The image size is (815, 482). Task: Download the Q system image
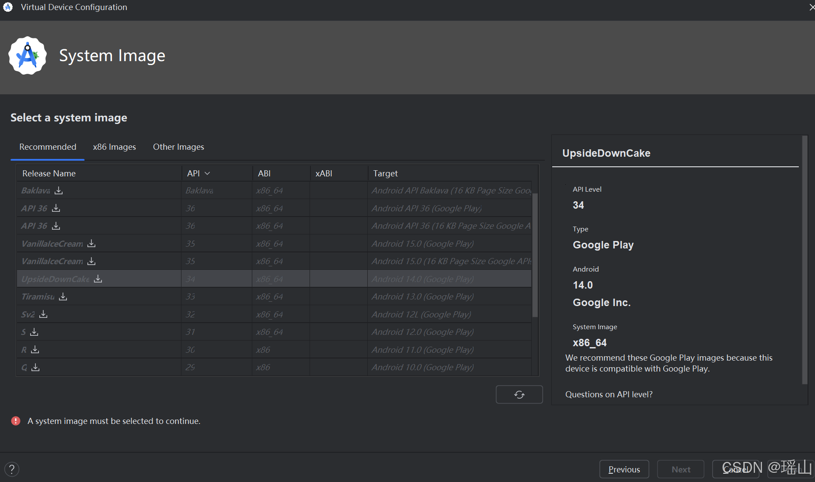point(35,367)
